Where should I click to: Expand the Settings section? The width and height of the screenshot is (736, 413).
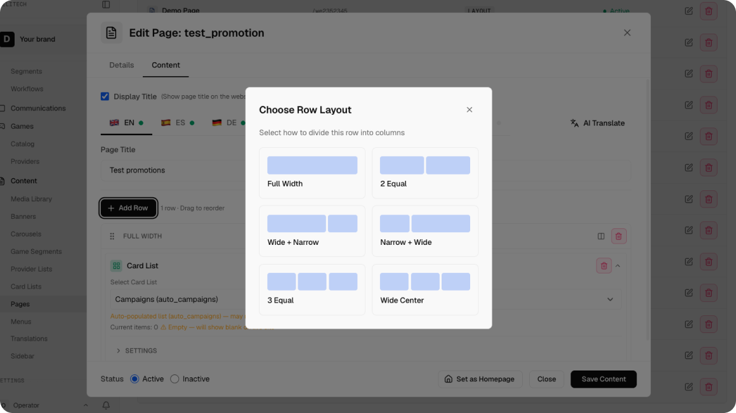[136, 351]
